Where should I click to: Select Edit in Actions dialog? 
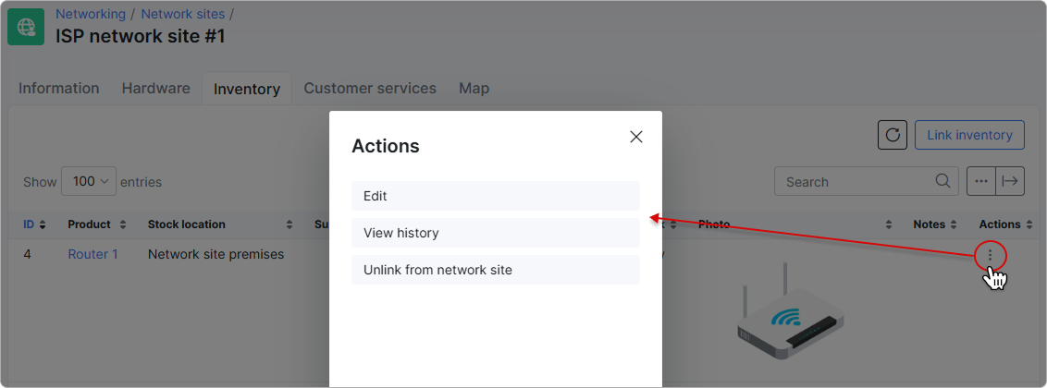(496, 196)
